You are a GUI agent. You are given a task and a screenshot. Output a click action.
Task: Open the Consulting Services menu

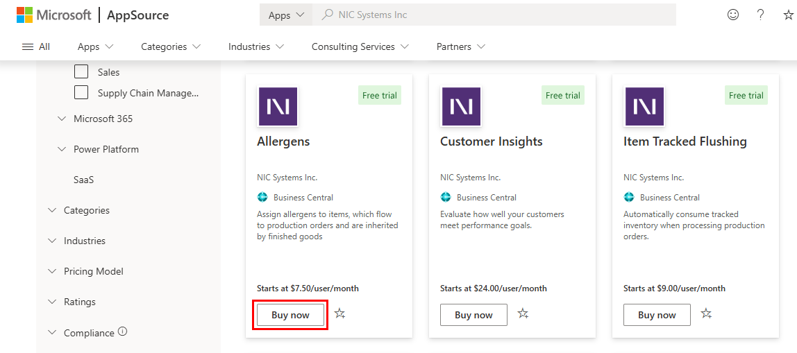click(x=360, y=46)
